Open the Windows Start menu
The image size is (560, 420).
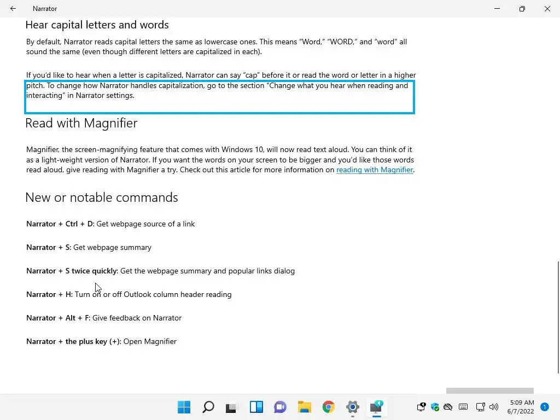184,407
